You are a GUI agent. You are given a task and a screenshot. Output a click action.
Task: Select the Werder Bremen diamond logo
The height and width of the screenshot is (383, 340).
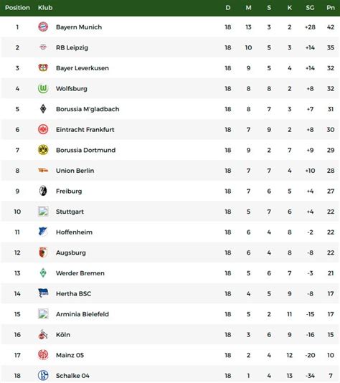[x=43, y=273]
